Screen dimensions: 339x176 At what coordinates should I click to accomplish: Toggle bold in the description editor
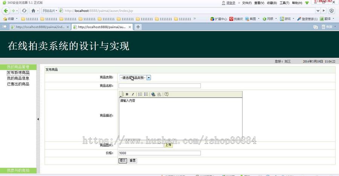tap(127, 94)
